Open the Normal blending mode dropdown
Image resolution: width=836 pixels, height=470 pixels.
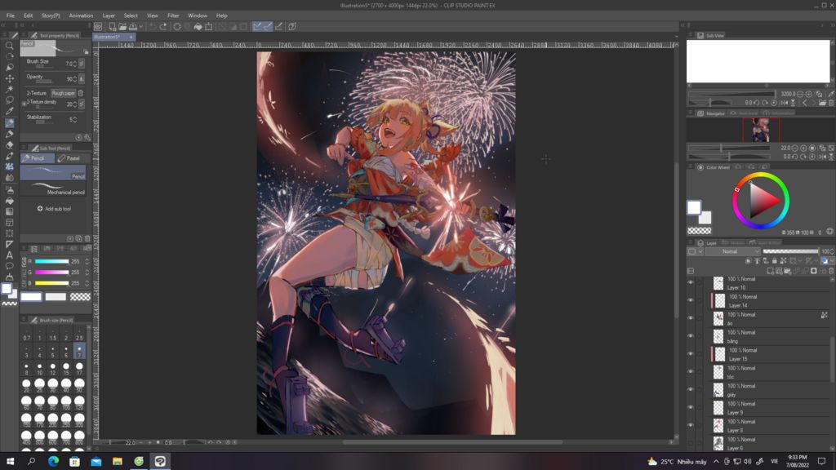(733, 251)
